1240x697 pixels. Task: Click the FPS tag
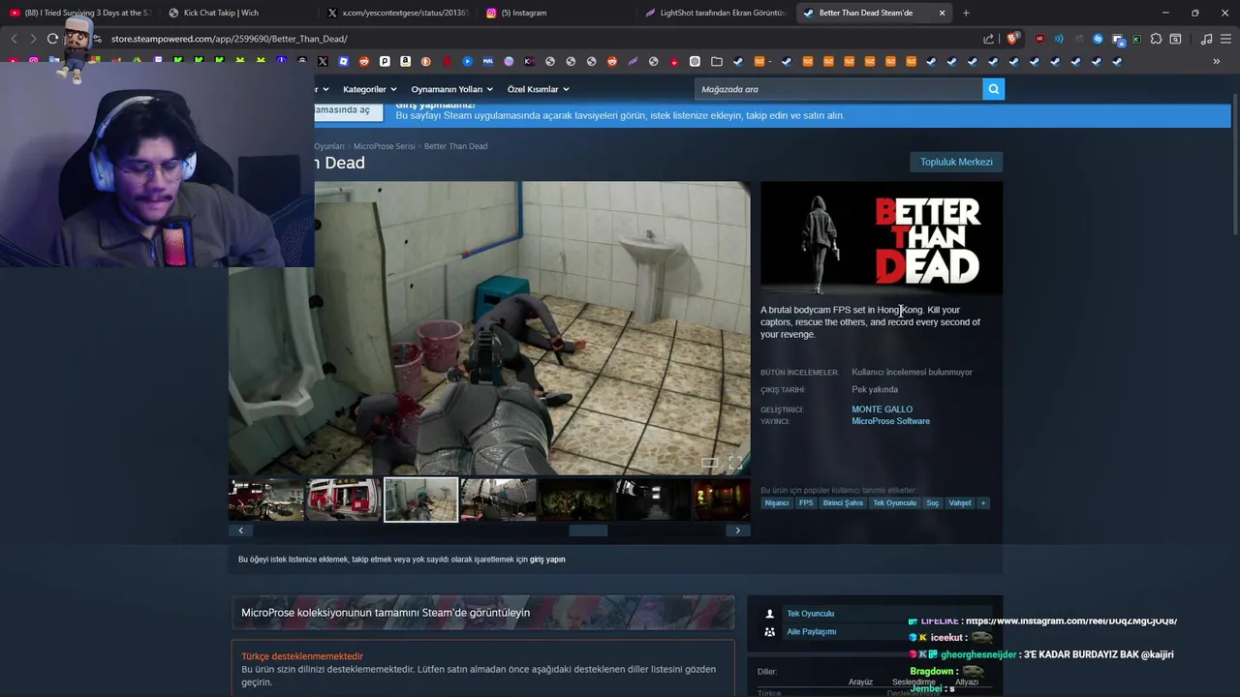pos(806,502)
